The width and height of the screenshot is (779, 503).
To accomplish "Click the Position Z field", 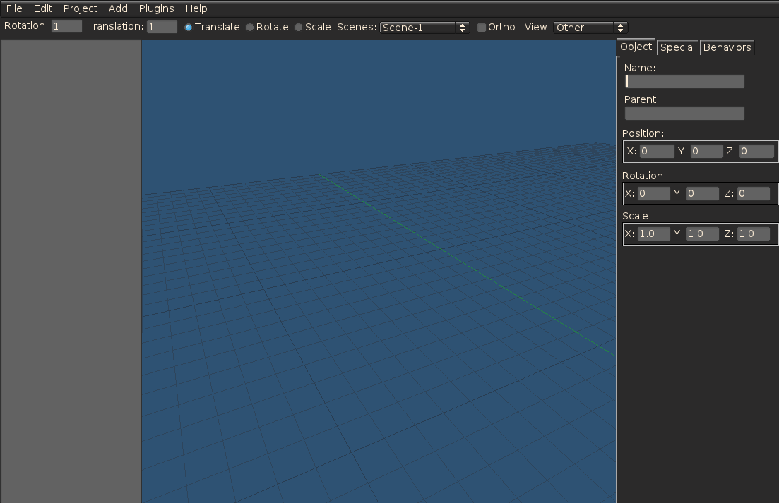I will 756,151.
